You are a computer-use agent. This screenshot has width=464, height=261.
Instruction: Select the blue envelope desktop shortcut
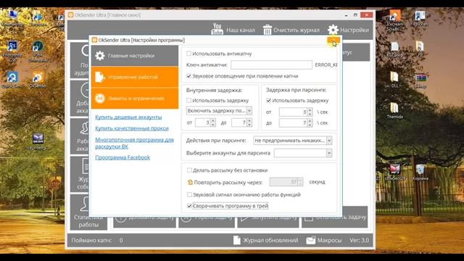(x=38, y=141)
